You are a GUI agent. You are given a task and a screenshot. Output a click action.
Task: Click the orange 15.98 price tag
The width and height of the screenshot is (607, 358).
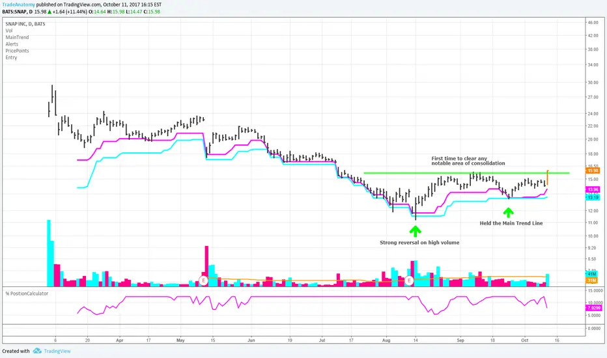(x=593, y=171)
